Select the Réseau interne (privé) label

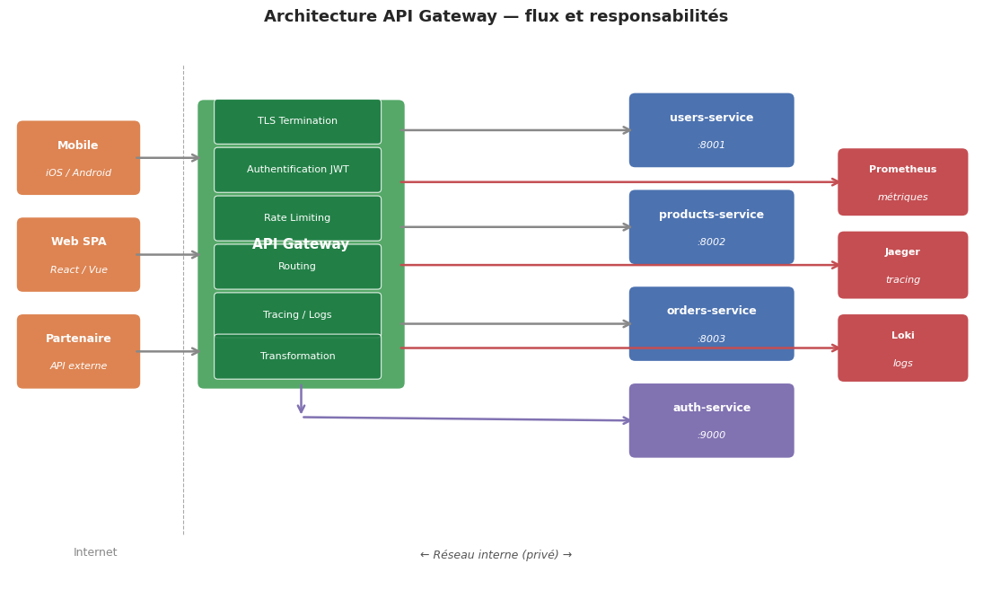pos(496,555)
